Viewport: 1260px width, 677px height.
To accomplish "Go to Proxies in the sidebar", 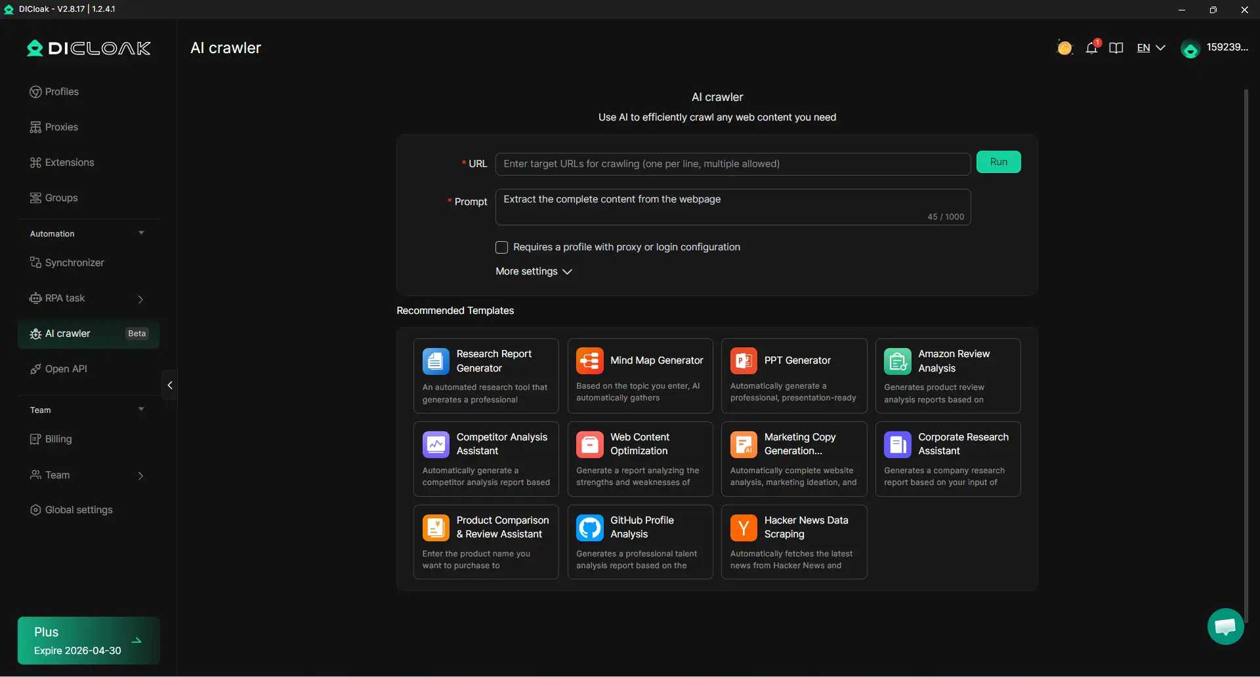I will 62,127.
